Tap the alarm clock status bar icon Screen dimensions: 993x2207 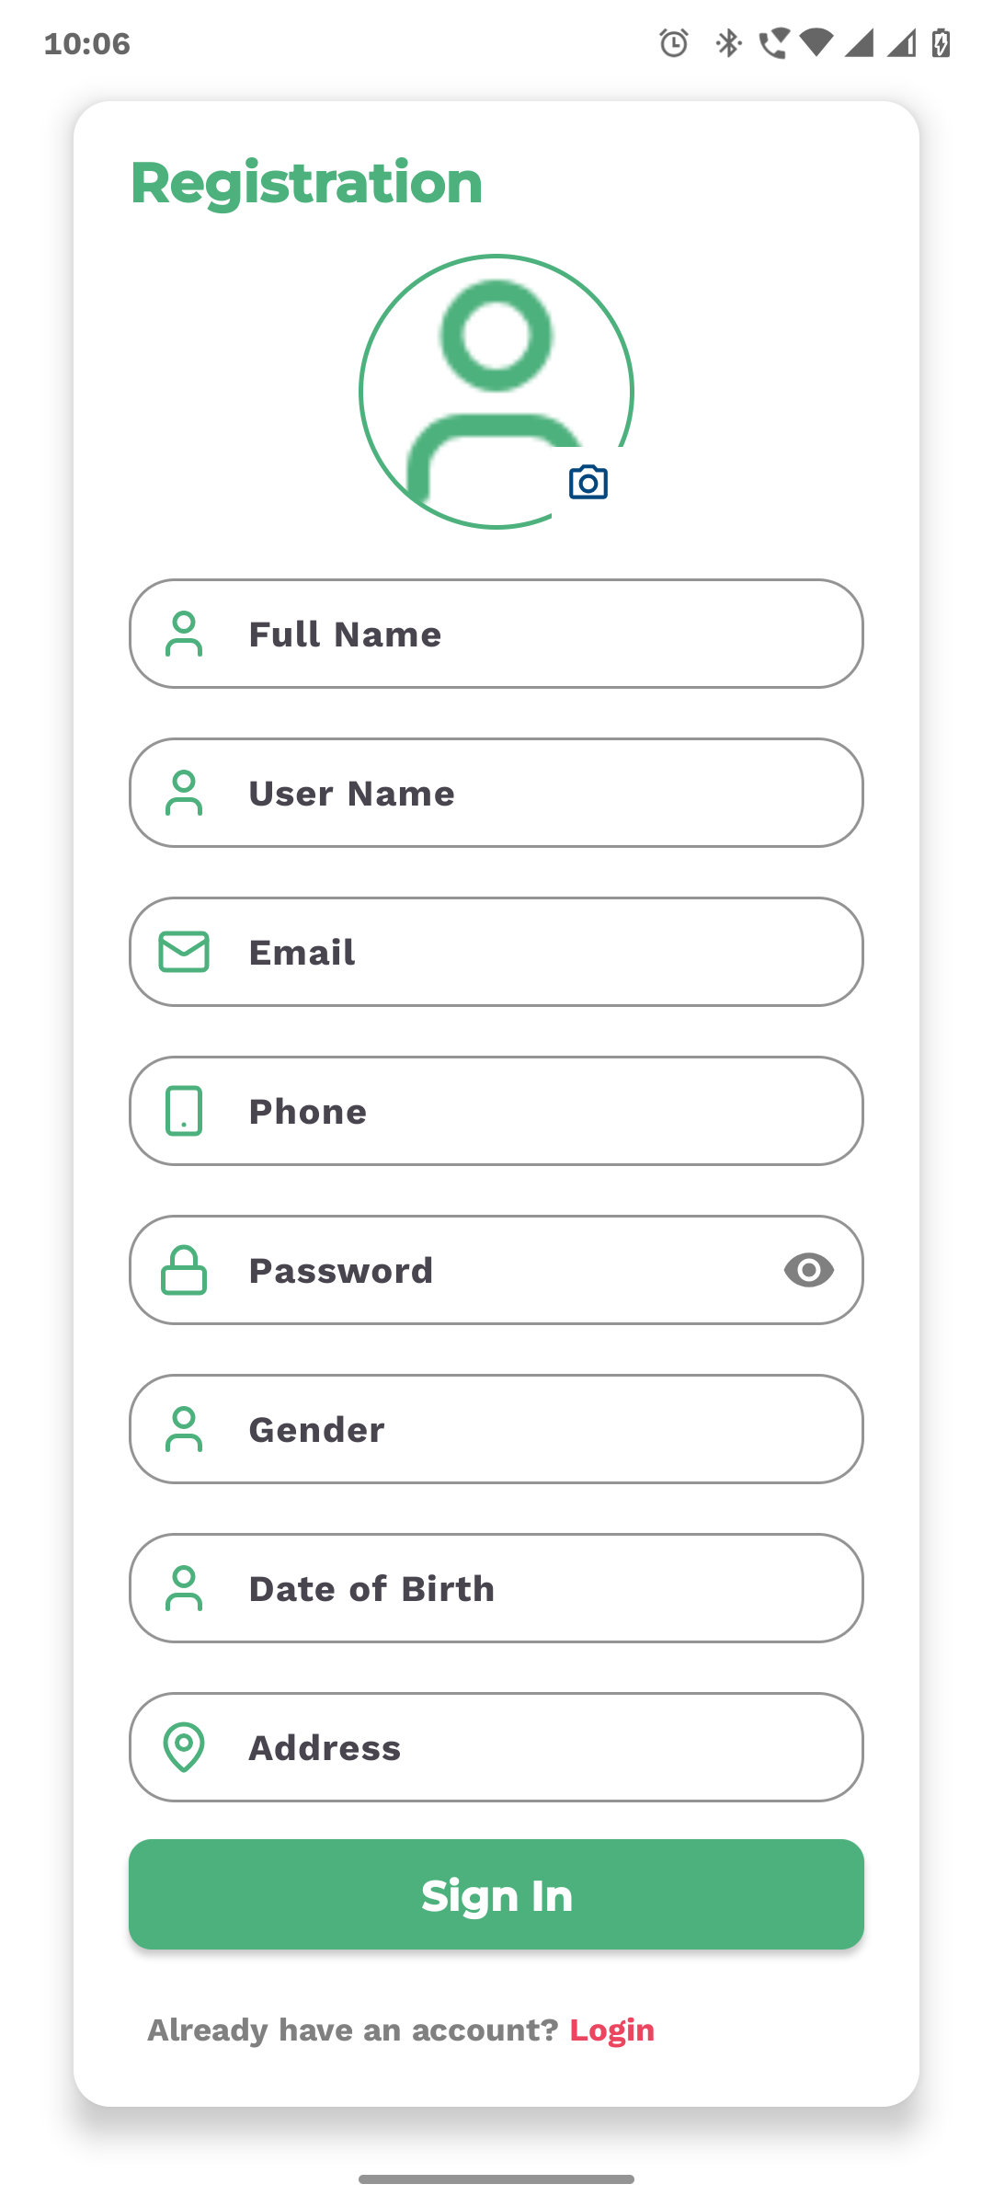pyautogui.click(x=674, y=43)
